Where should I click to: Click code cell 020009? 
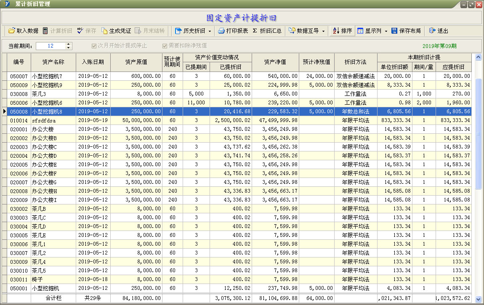(x=19, y=200)
